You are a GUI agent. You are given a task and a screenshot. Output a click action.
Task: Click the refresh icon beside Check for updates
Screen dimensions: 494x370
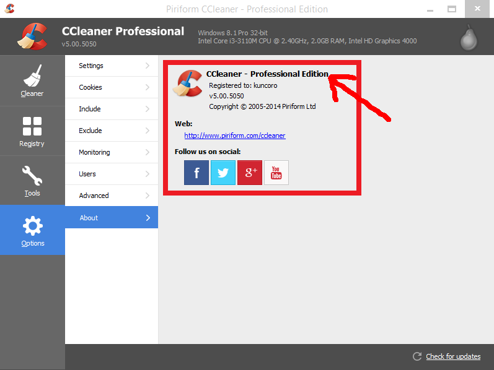[417, 356]
